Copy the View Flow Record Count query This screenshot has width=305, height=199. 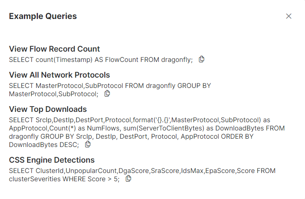(202, 59)
